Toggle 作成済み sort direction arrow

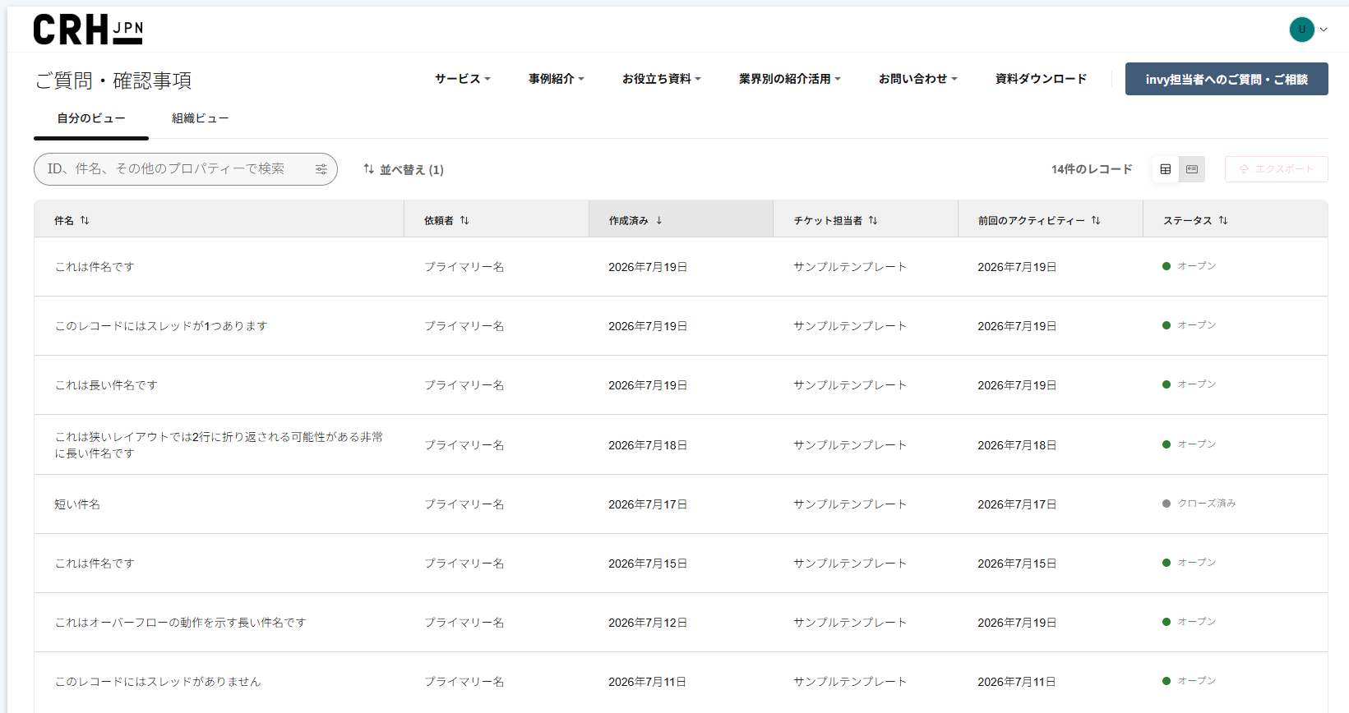tap(659, 220)
